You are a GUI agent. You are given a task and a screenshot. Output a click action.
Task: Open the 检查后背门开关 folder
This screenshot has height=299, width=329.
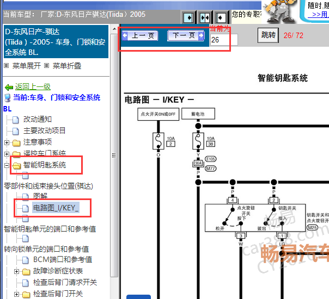(58, 294)
